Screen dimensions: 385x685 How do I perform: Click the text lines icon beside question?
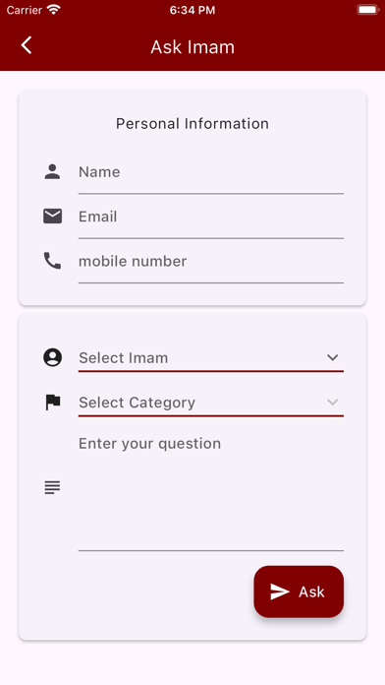coord(52,487)
